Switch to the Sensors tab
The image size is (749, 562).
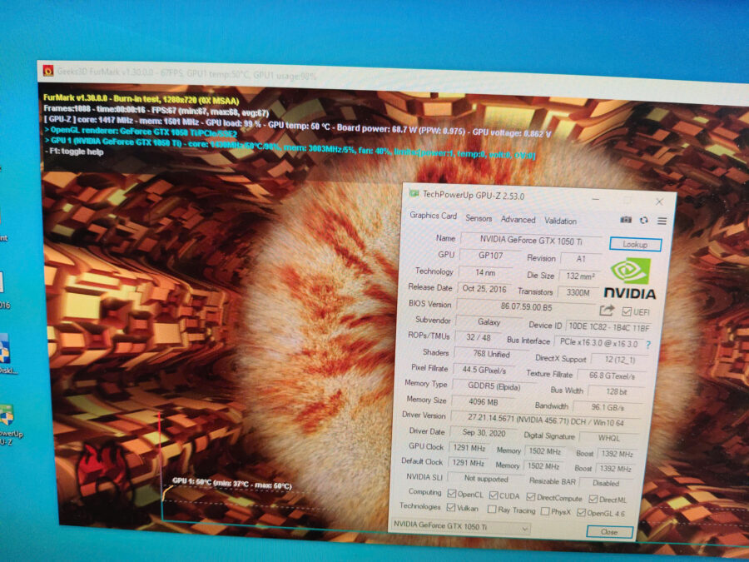tap(479, 218)
